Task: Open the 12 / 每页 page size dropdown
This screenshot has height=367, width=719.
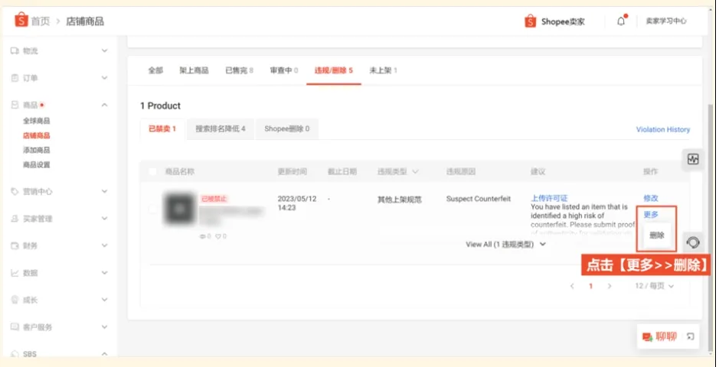Action: pyautogui.click(x=655, y=286)
